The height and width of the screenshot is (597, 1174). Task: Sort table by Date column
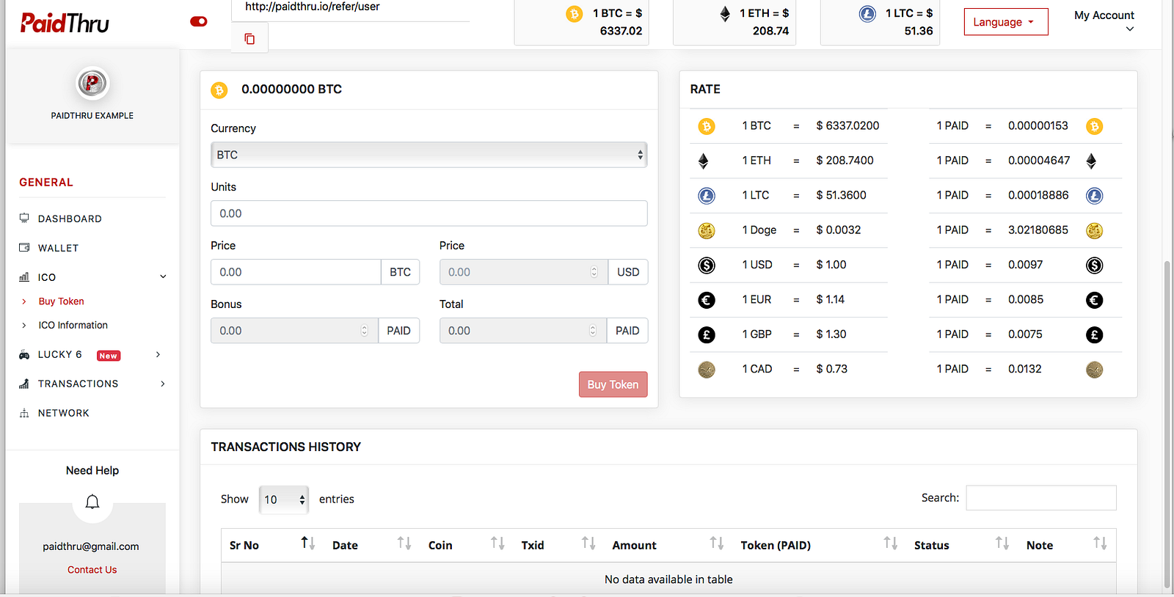pos(371,545)
